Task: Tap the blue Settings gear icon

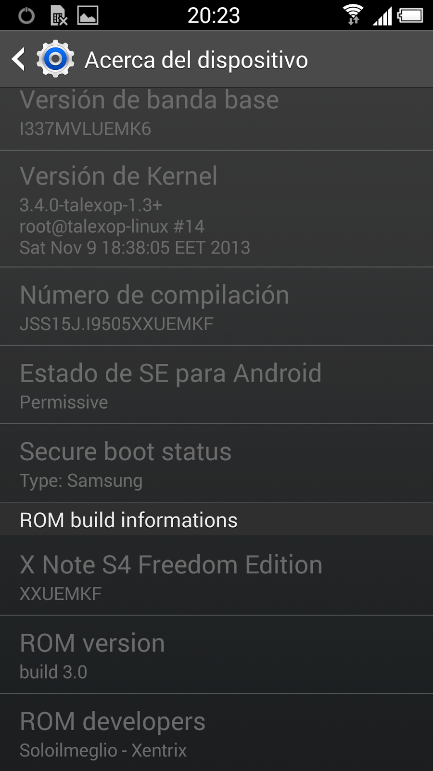Action: [x=55, y=59]
